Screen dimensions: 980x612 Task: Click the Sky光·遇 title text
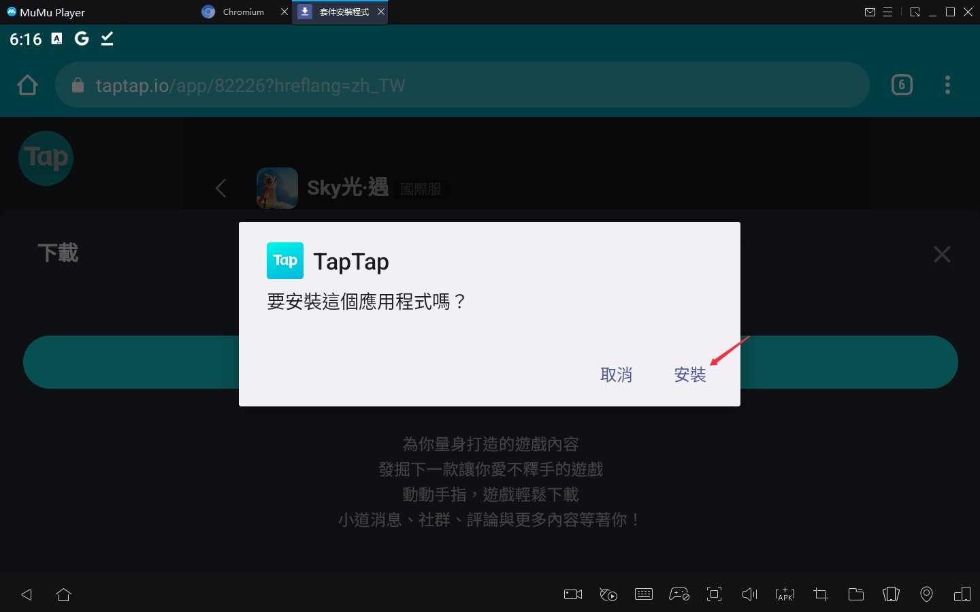coord(348,188)
